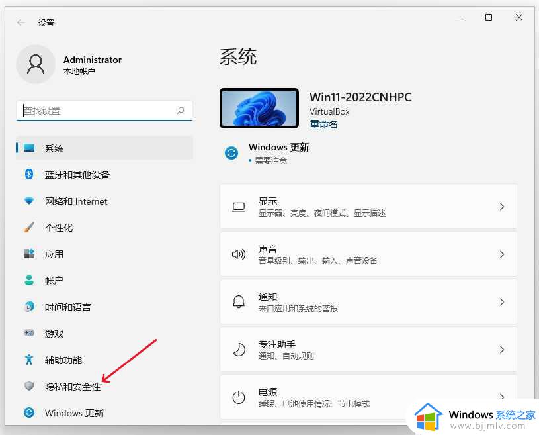Screen dimensions: 539x435
Task: Click the 辅助功能 accessibility icon
Action: [29, 360]
